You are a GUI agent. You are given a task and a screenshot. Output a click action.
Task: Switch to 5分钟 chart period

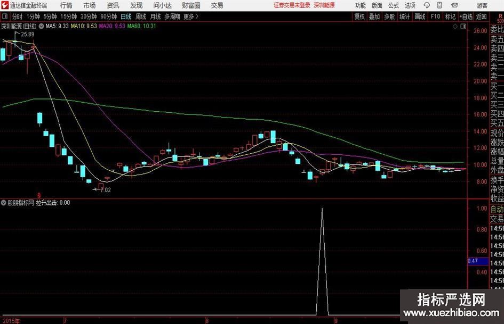pos(50,16)
